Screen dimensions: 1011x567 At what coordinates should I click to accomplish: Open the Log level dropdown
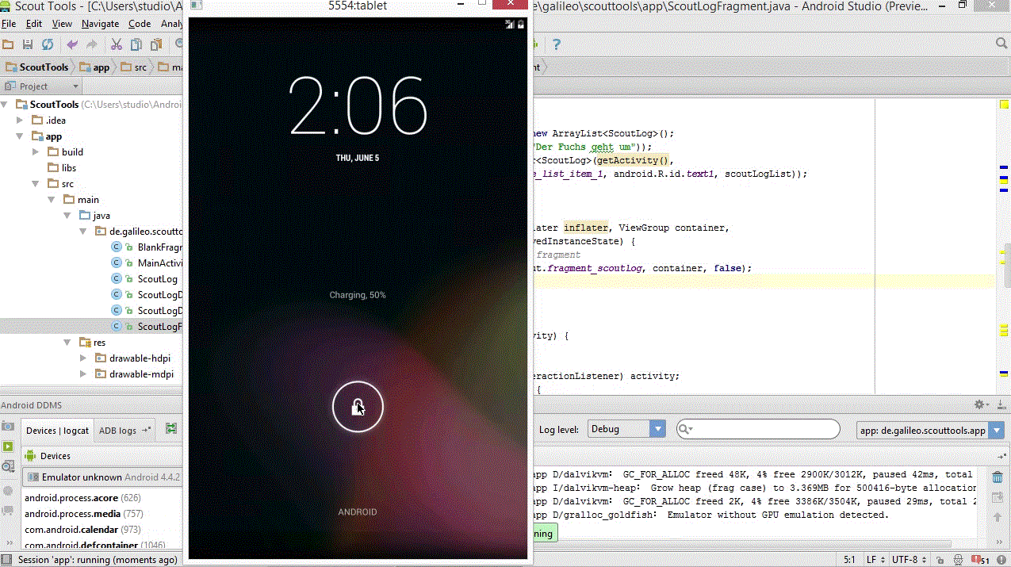coord(626,429)
